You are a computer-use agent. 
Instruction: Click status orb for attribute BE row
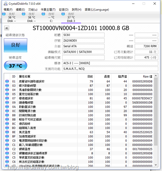(7, 132)
